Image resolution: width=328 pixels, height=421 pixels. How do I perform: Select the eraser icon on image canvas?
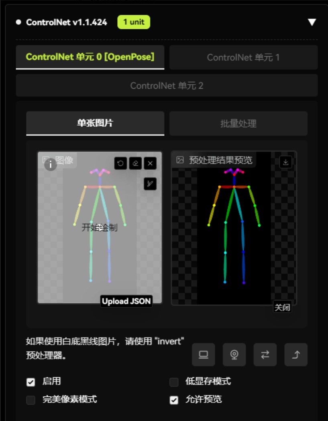[135, 163]
